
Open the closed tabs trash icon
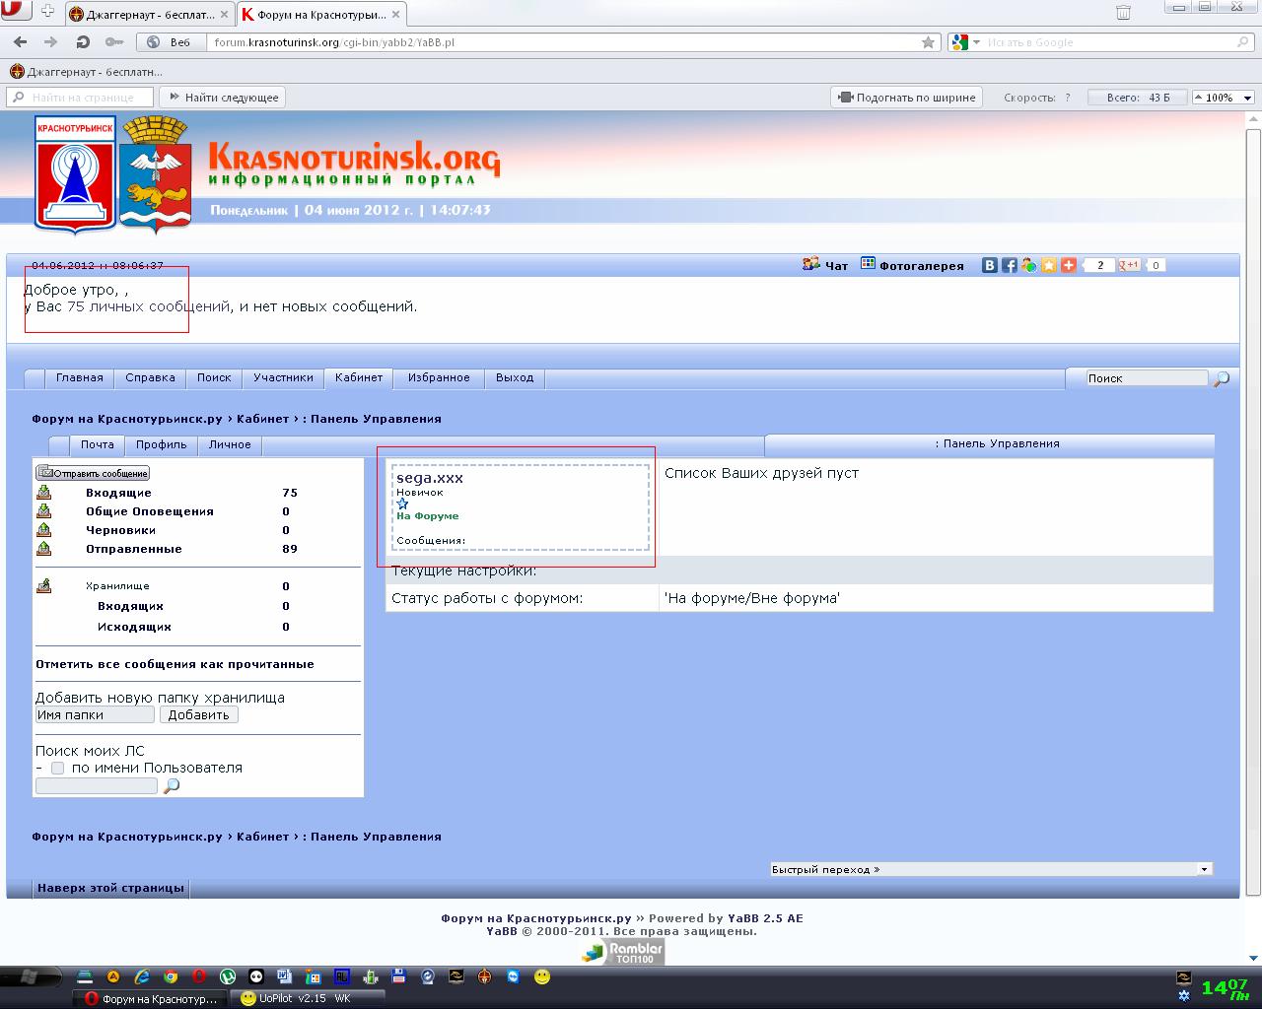(1123, 12)
